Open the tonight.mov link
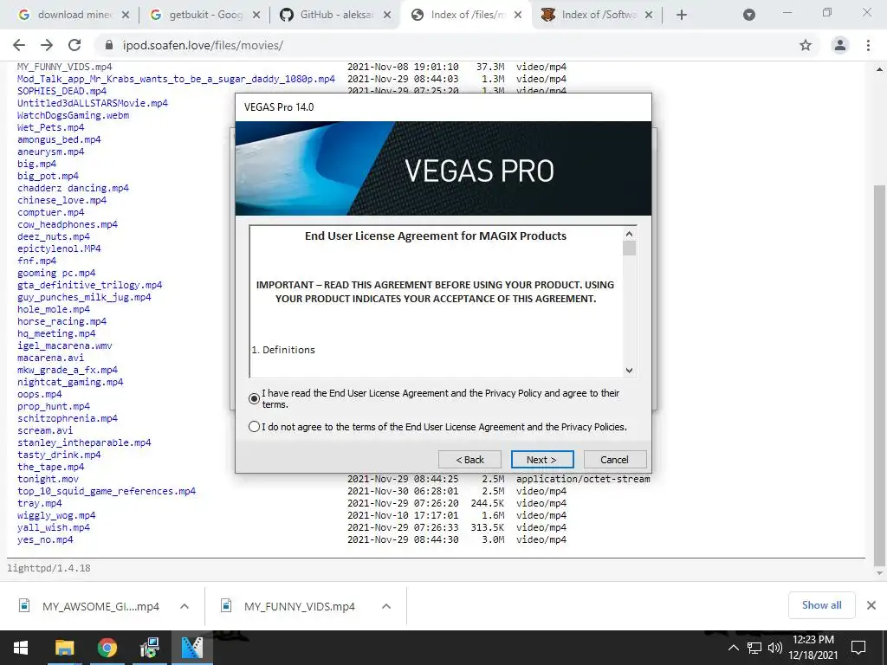The width and height of the screenshot is (887, 665). tap(49, 480)
